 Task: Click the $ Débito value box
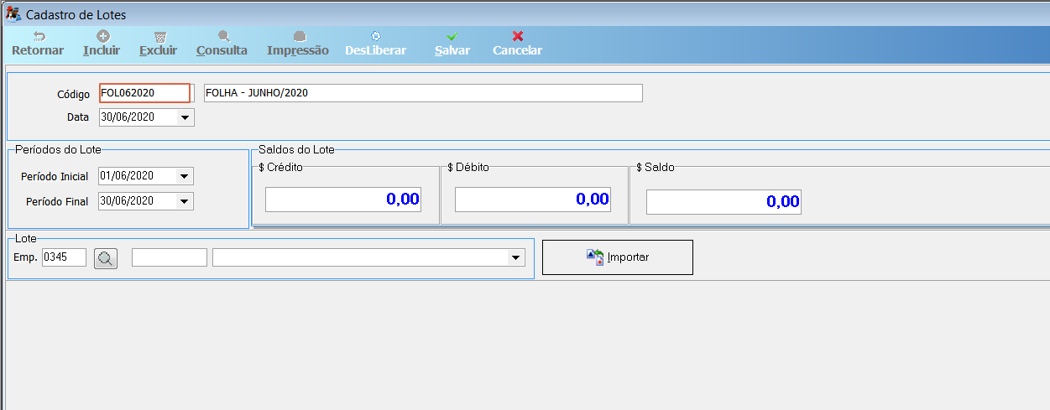tap(533, 200)
